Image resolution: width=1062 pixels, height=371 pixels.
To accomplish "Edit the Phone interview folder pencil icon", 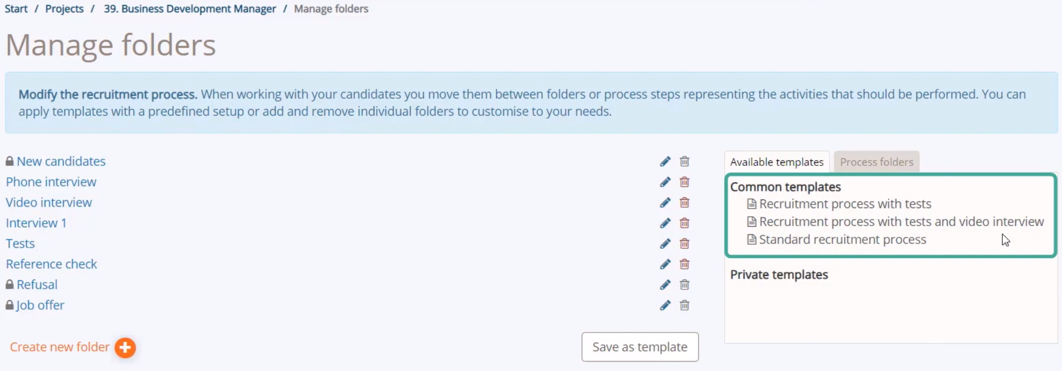I will pos(665,182).
